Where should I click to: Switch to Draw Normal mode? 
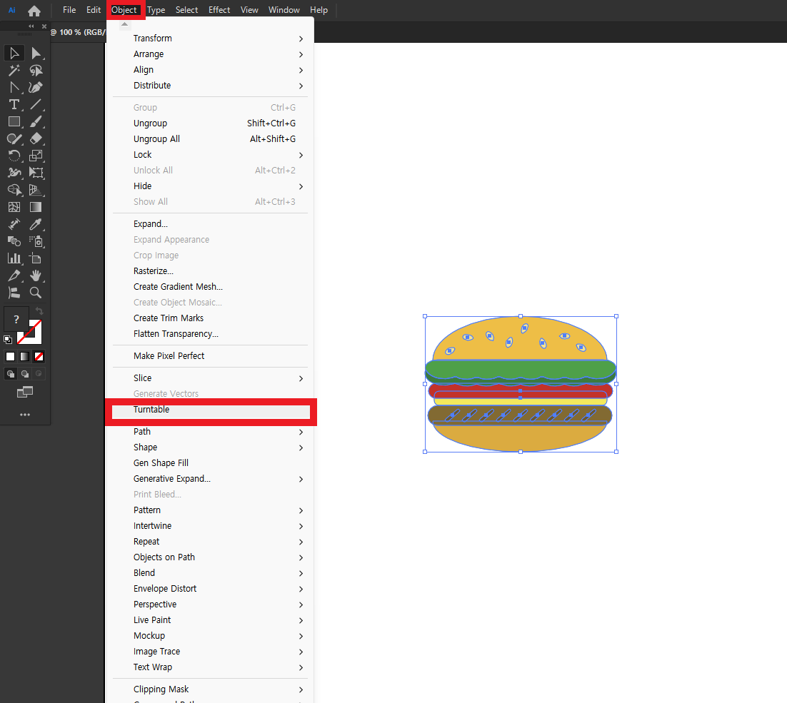coord(10,373)
